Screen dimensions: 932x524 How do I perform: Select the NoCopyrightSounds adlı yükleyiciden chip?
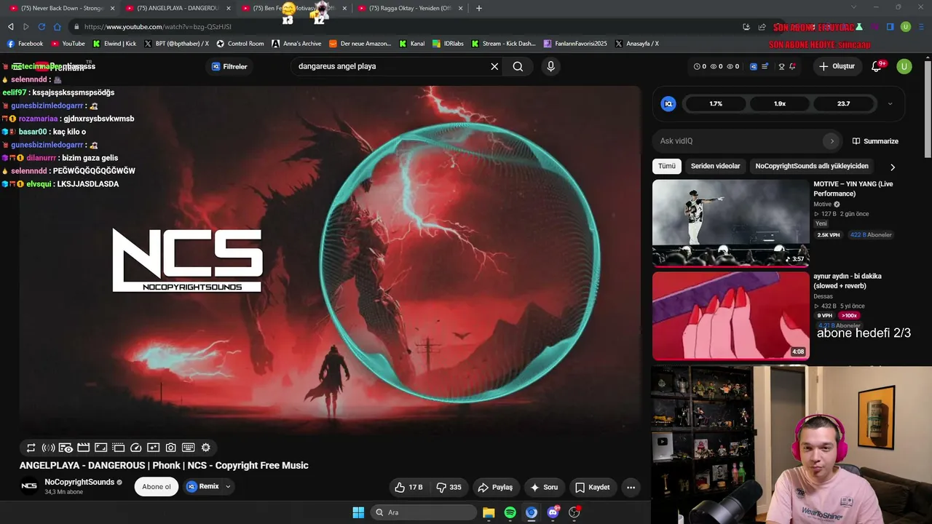(812, 166)
